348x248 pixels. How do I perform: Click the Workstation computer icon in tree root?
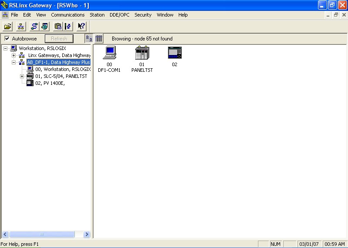[13, 48]
